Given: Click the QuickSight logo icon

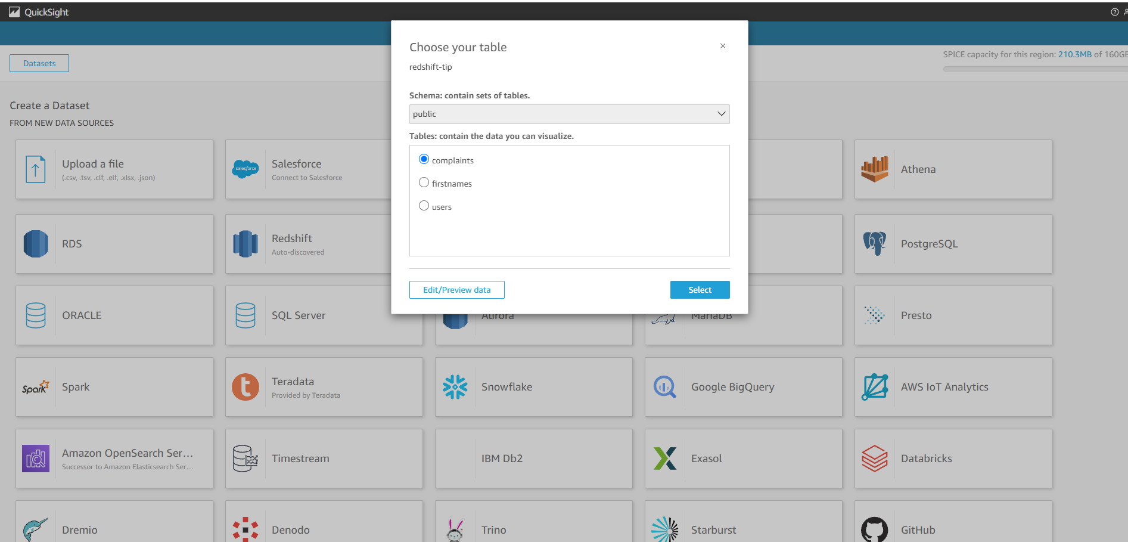Looking at the screenshot, I should click(x=14, y=12).
